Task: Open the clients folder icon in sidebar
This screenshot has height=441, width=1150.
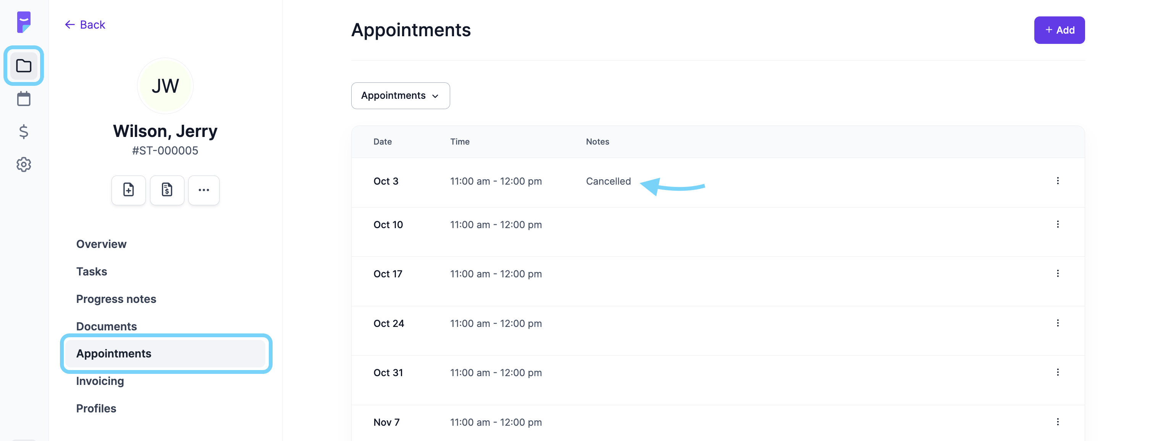Action: (24, 66)
